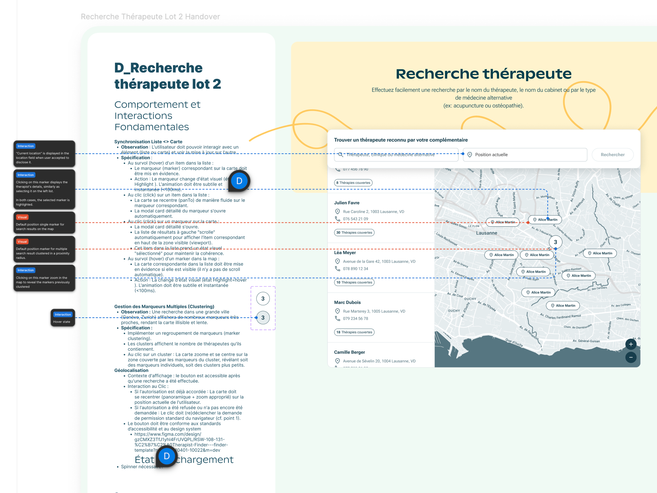
Task: Open the figma.com design link in the spec
Action: [179, 442]
